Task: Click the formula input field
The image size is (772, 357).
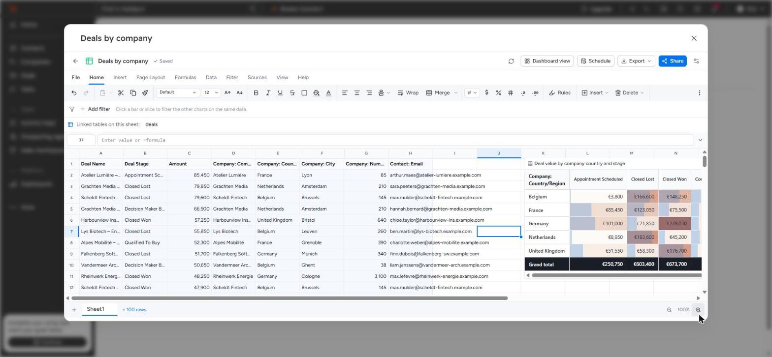Action: click(395, 140)
